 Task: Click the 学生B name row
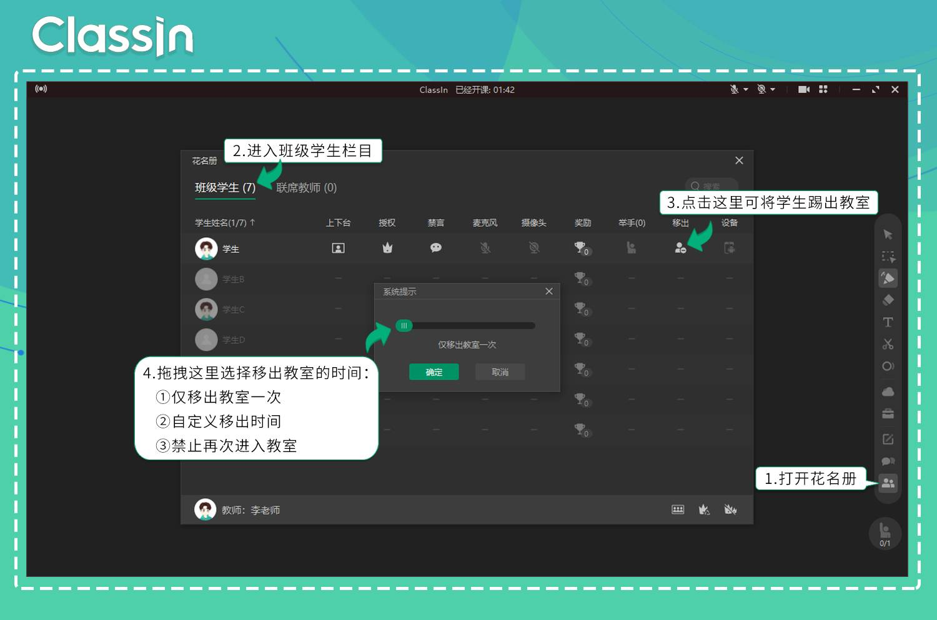pyautogui.click(x=233, y=279)
